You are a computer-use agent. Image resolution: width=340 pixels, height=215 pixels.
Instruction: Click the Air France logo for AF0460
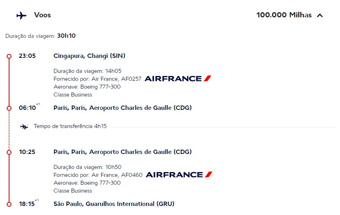pyautogui.click(x=179, y=174)
